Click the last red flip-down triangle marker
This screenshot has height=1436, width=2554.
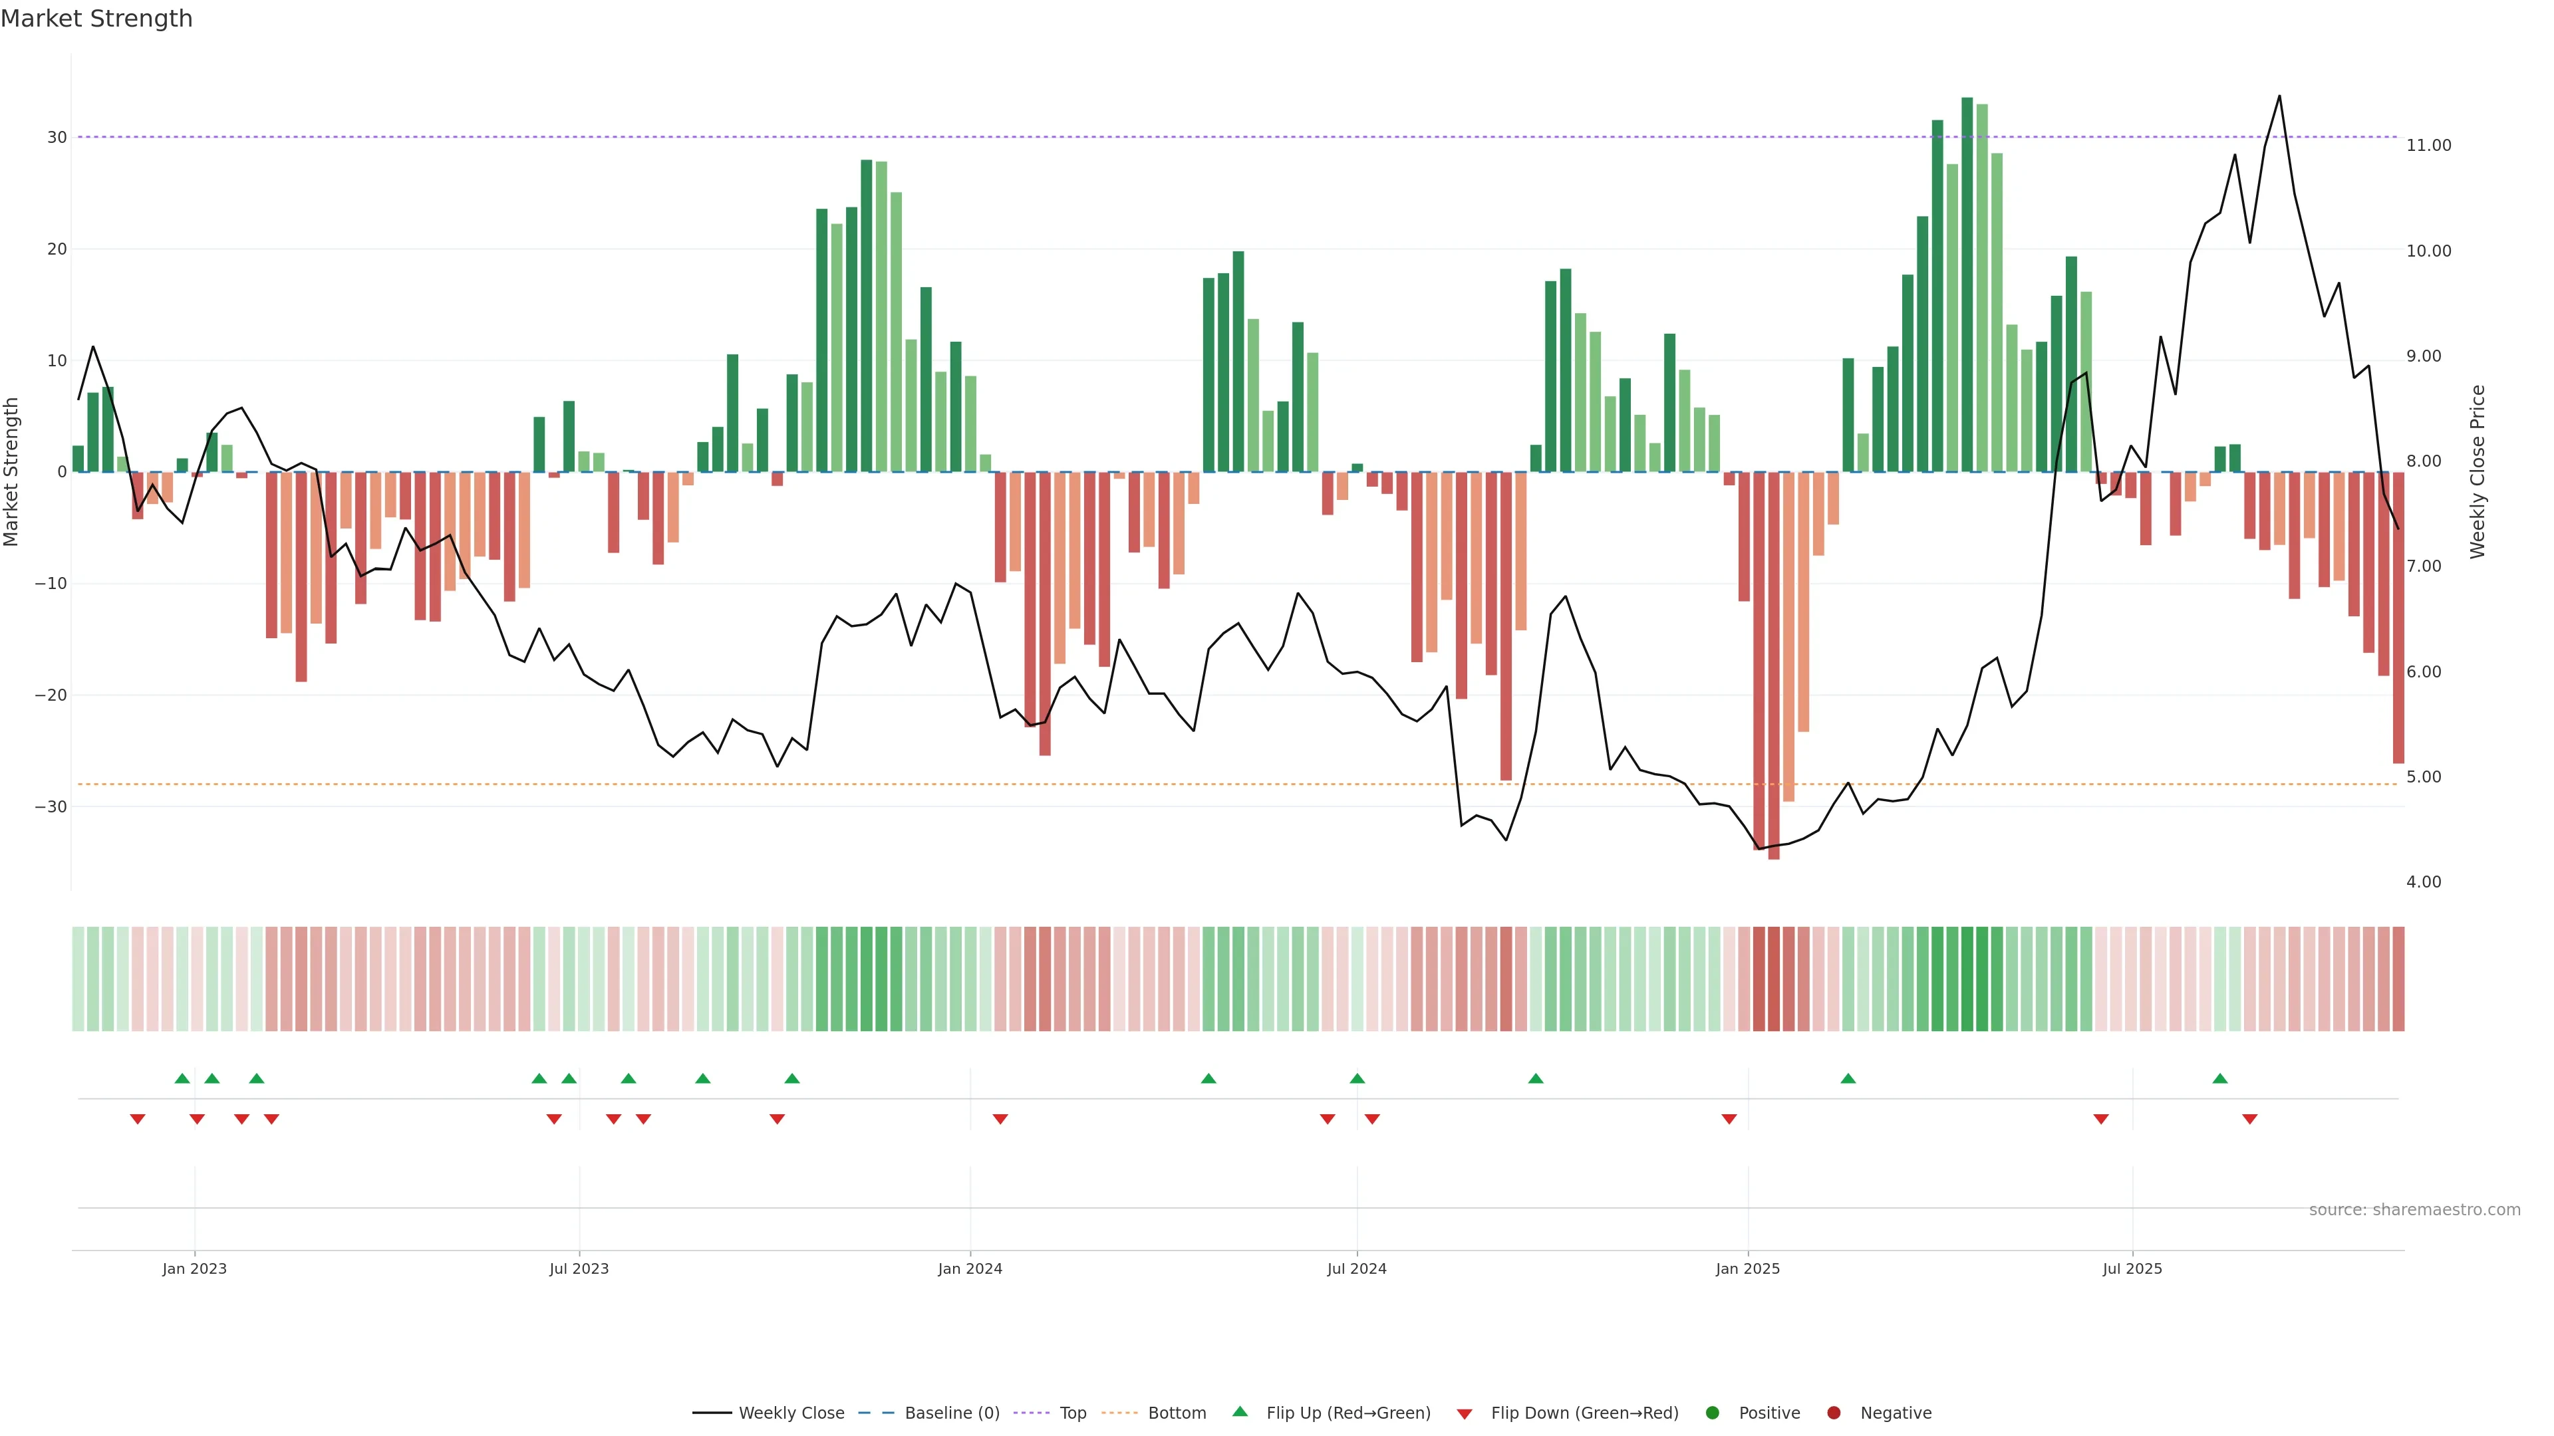pos(2249,1119)
